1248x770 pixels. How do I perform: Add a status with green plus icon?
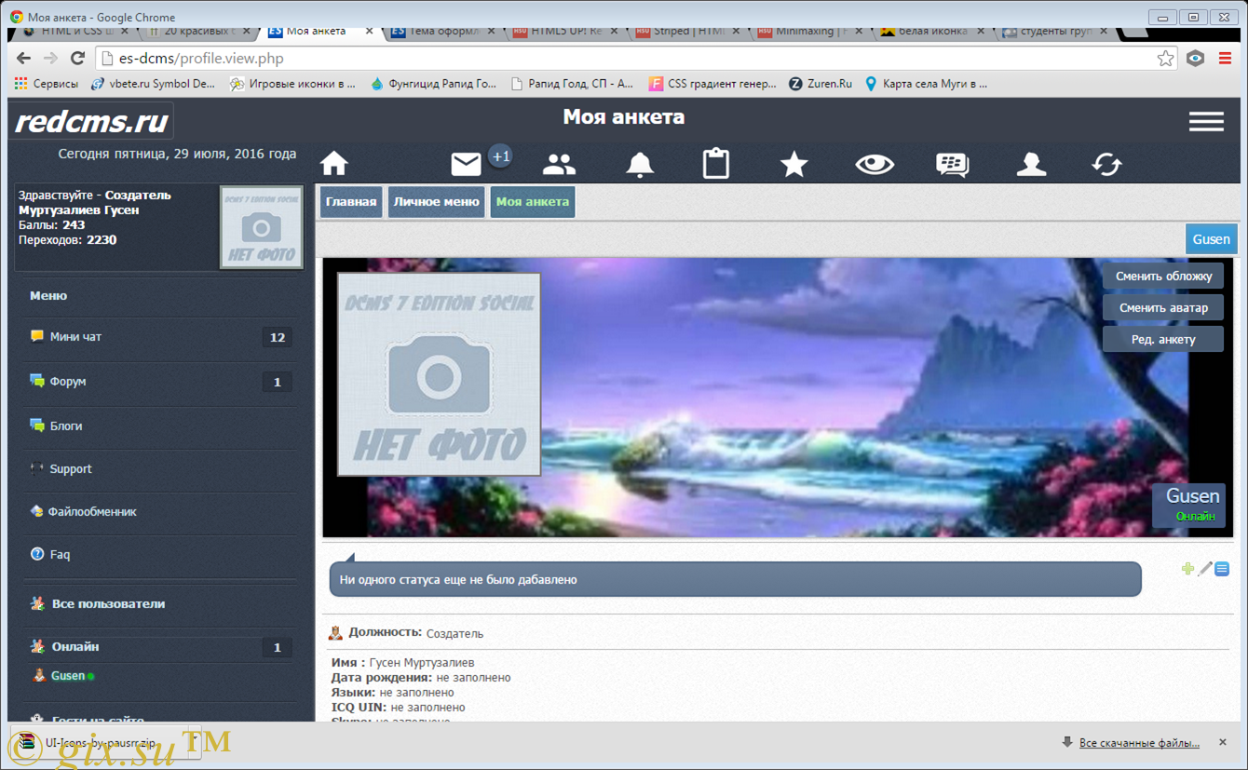click(x=1187, y=568)
